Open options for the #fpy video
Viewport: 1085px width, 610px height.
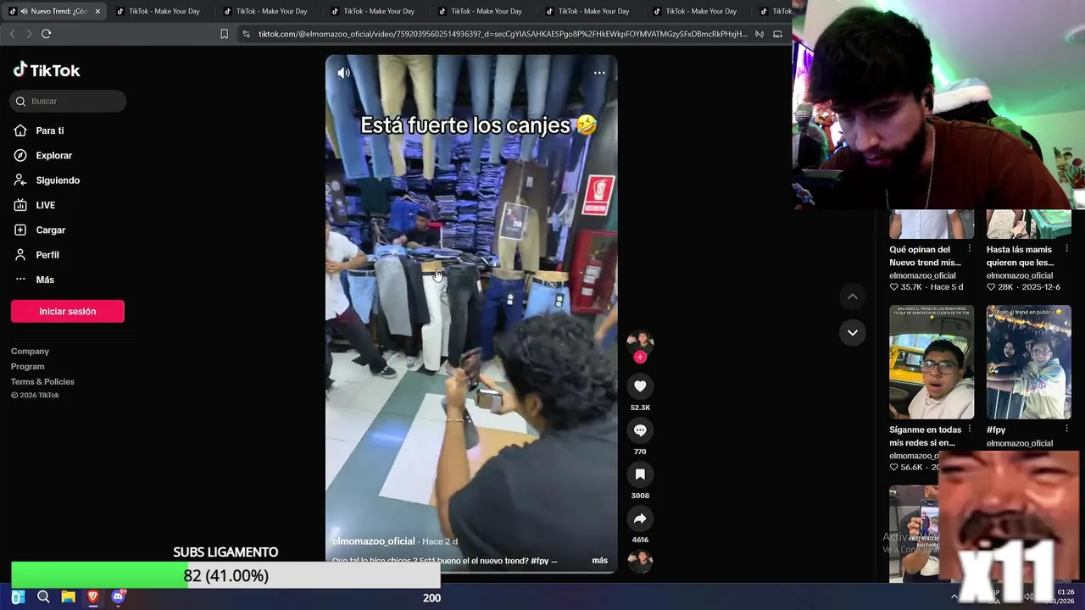pyautogui.click(x=1067, y=430)
